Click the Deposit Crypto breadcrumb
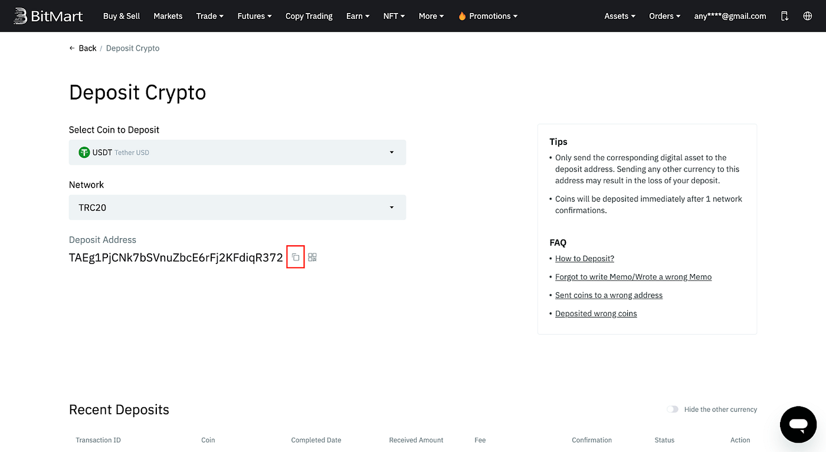The width and height of the screenshot is (826, 452). point(132,48)
